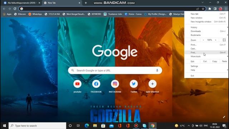Open the Elitecore bookmark

20,14
